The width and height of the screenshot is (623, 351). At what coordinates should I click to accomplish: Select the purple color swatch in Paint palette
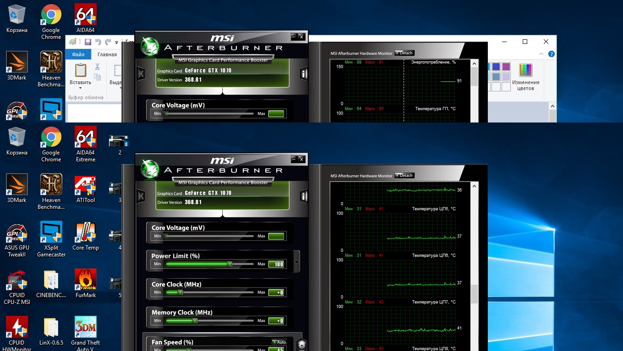point(506,67)
